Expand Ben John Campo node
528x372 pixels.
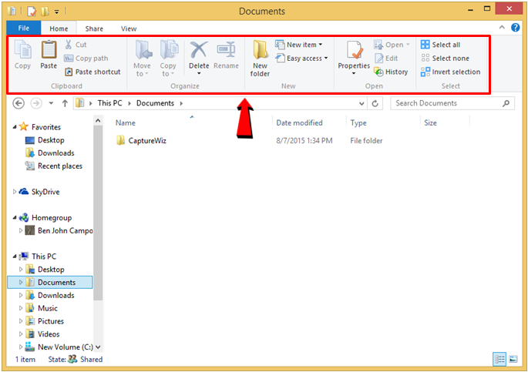[21, 230]
